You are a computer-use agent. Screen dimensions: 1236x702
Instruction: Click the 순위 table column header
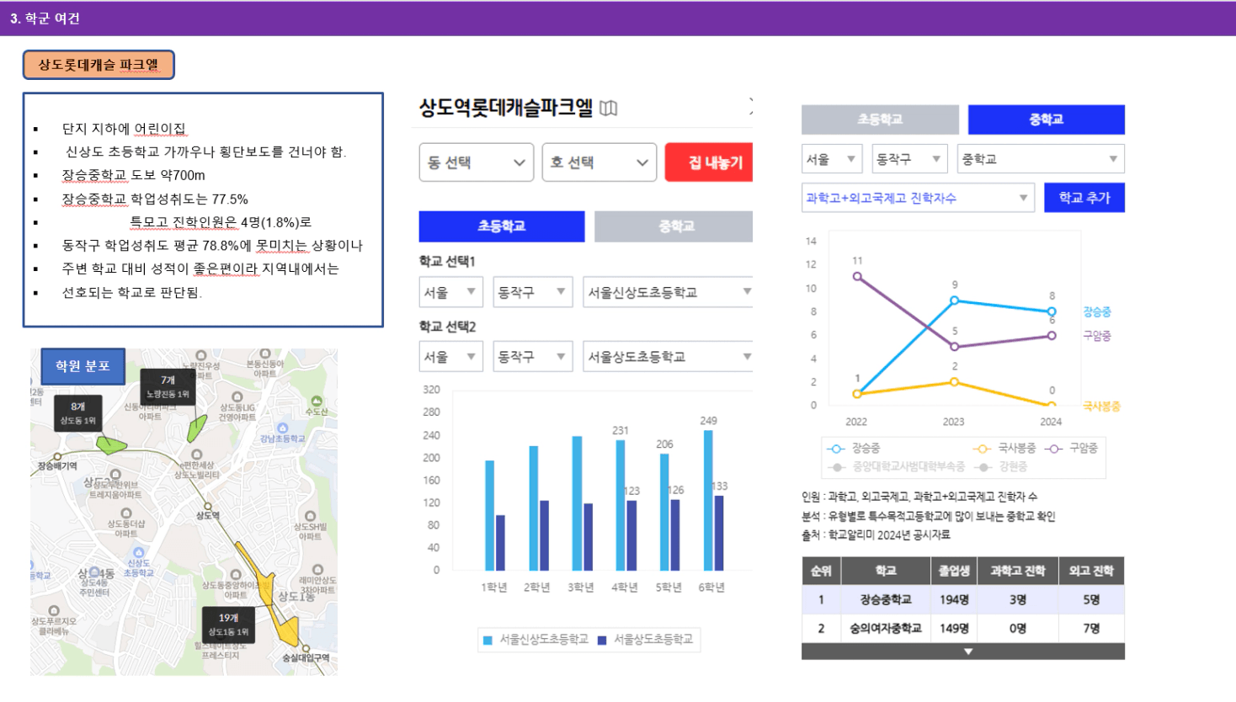[x=821, y=571]
